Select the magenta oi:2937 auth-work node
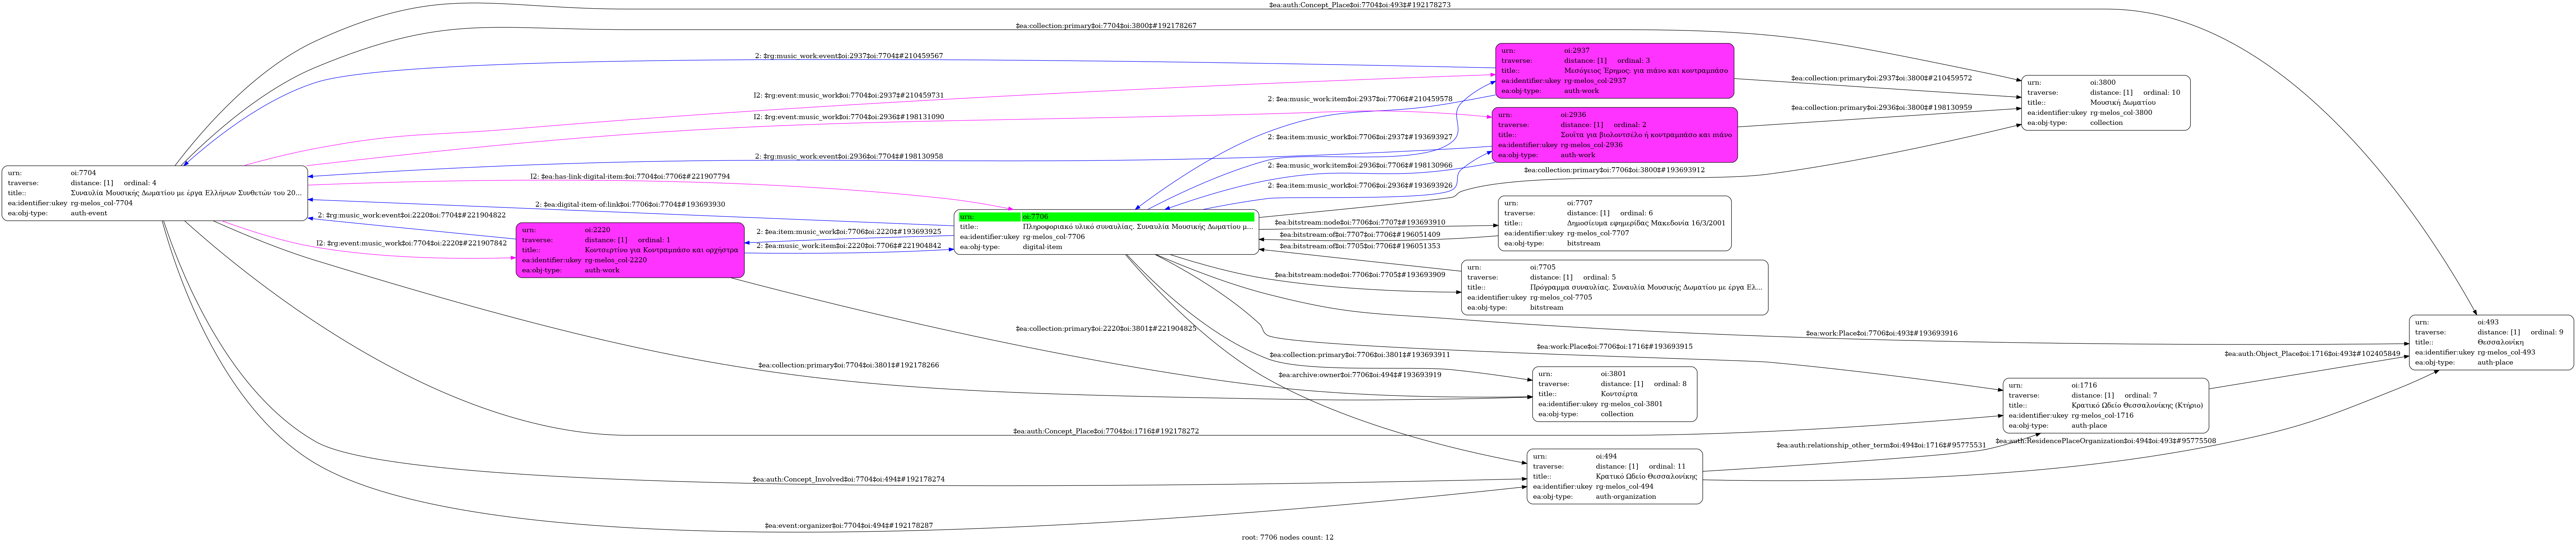2576x545 pixels. 1614,71
